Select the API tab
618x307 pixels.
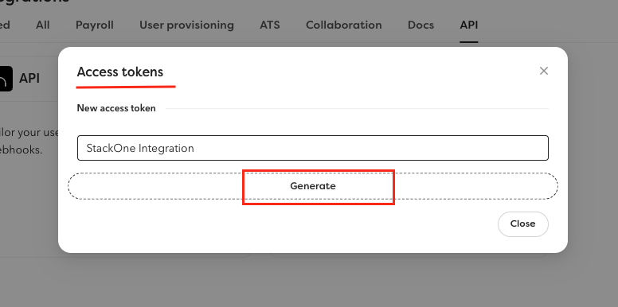point(468,25)
